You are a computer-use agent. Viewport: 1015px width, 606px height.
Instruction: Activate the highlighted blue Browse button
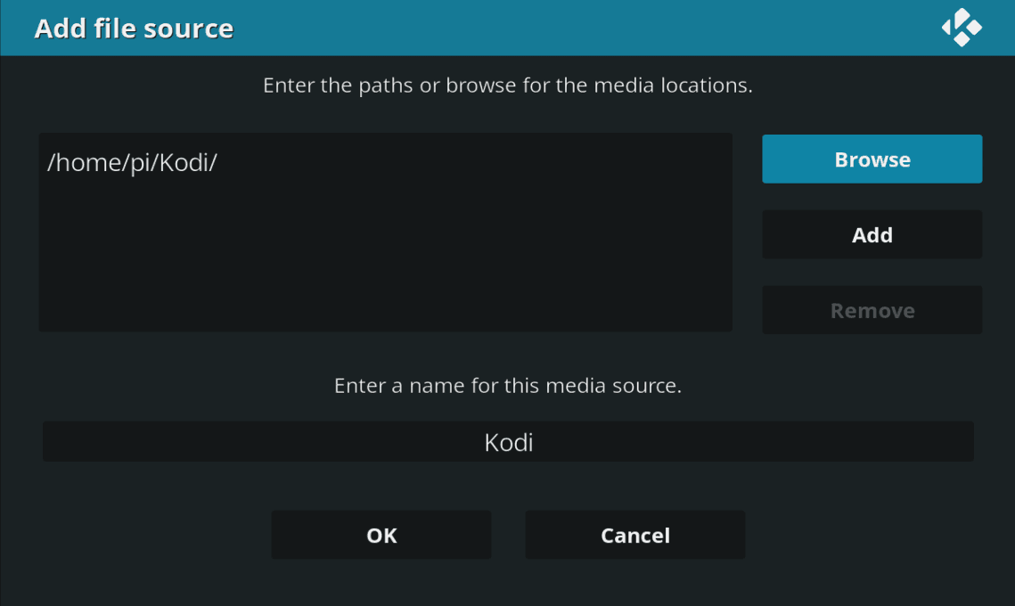coord(872,160)
